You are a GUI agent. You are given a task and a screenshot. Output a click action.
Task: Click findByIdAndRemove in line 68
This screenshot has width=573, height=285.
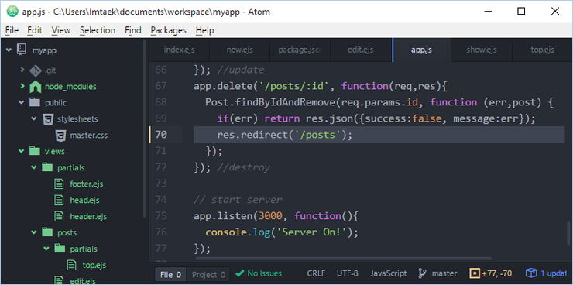tap(285, 103)
